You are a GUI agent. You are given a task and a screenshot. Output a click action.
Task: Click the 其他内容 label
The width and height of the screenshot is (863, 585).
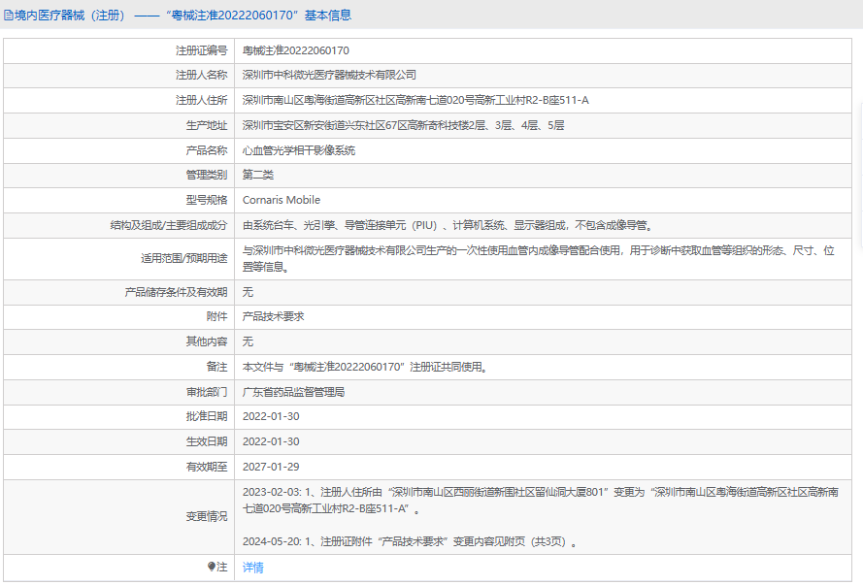pyautogui.click(x=207, y=342)
